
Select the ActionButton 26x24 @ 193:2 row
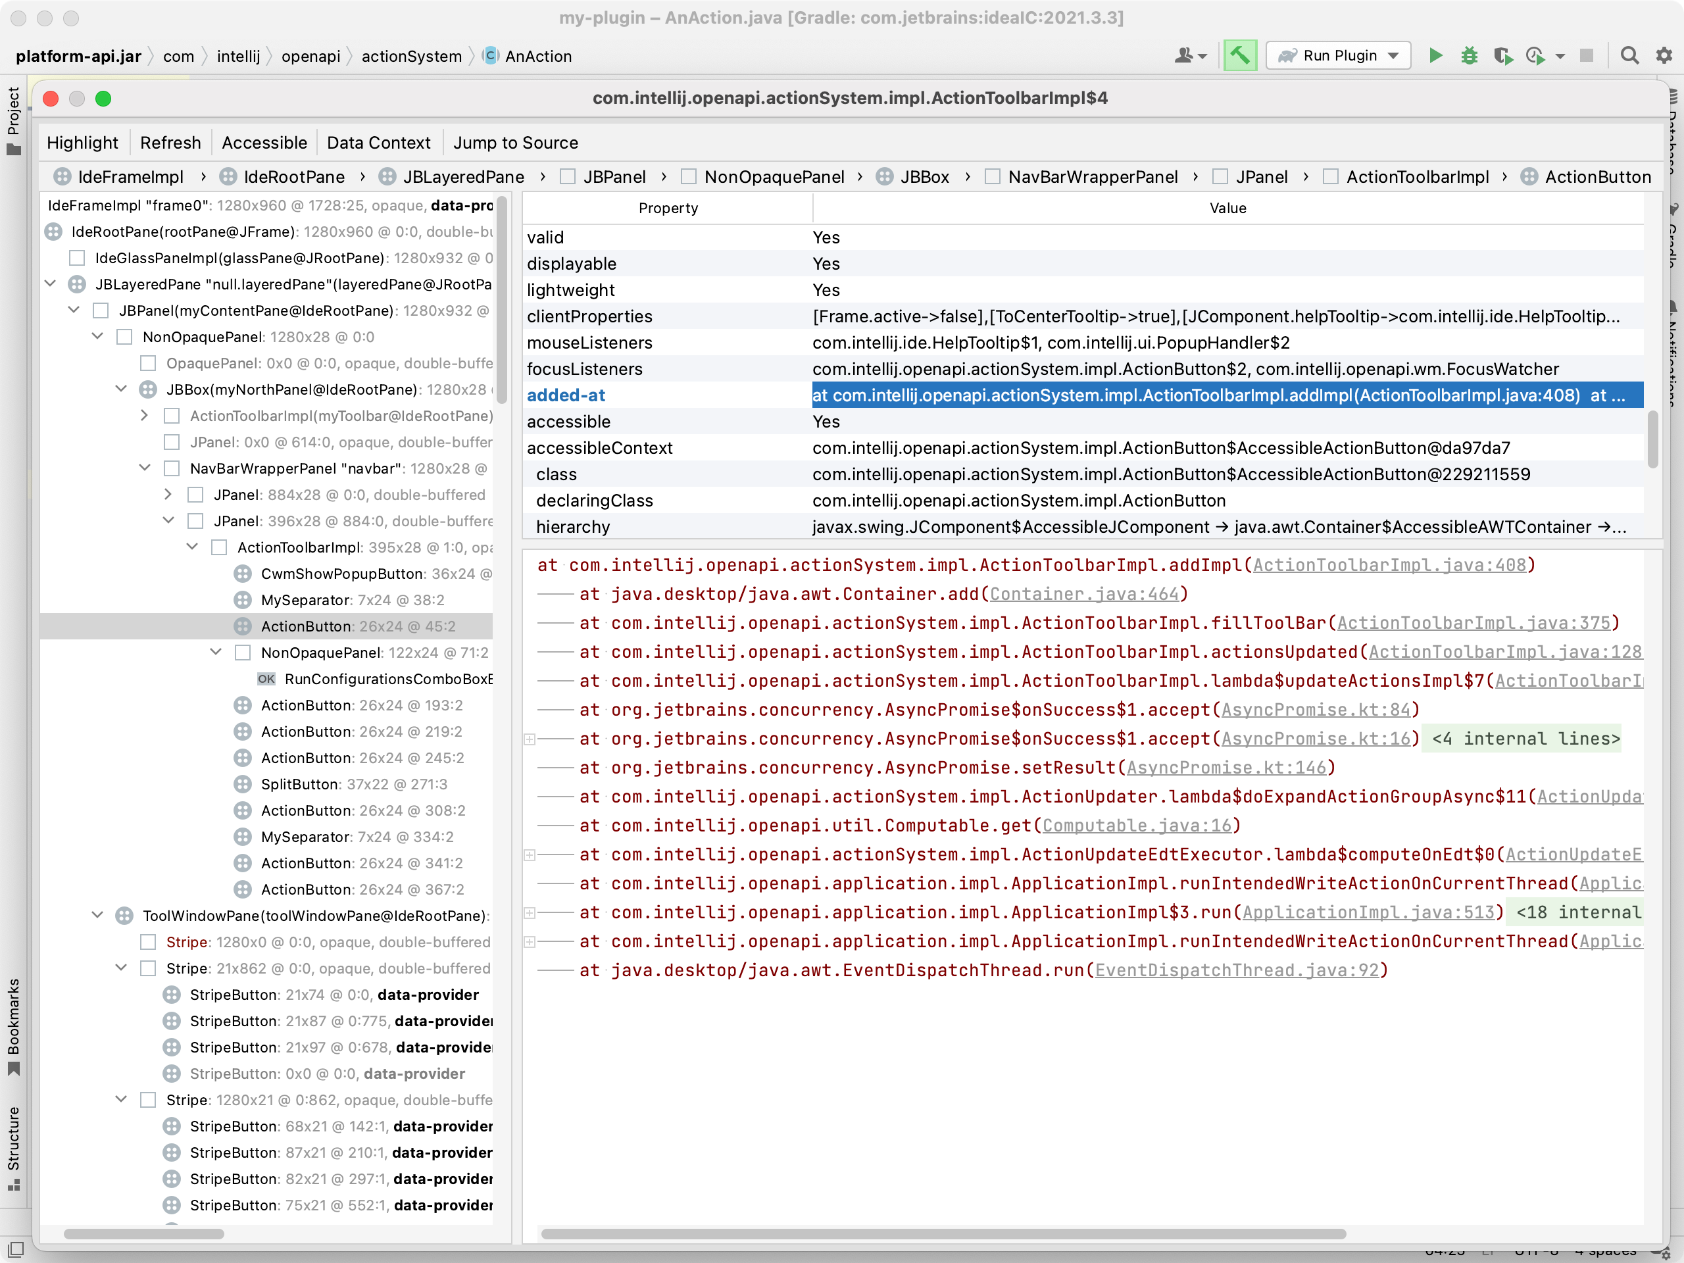click(x=266, y=705)
